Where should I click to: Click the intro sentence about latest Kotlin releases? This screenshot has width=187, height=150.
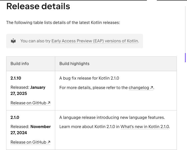click(63, 22)
